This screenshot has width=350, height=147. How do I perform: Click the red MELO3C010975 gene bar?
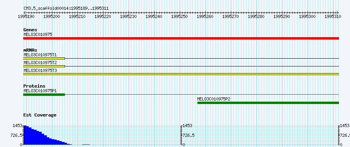click(x=181, y=38)
